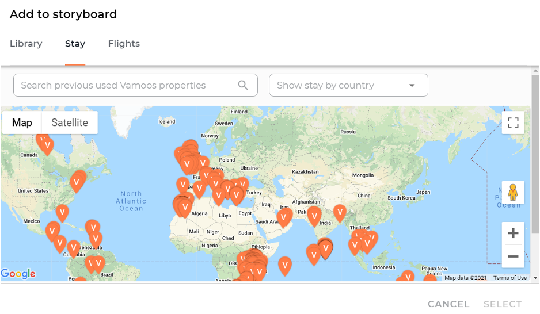
Task: Click the Indonesia label on map
Action: (x=383, y=267)
